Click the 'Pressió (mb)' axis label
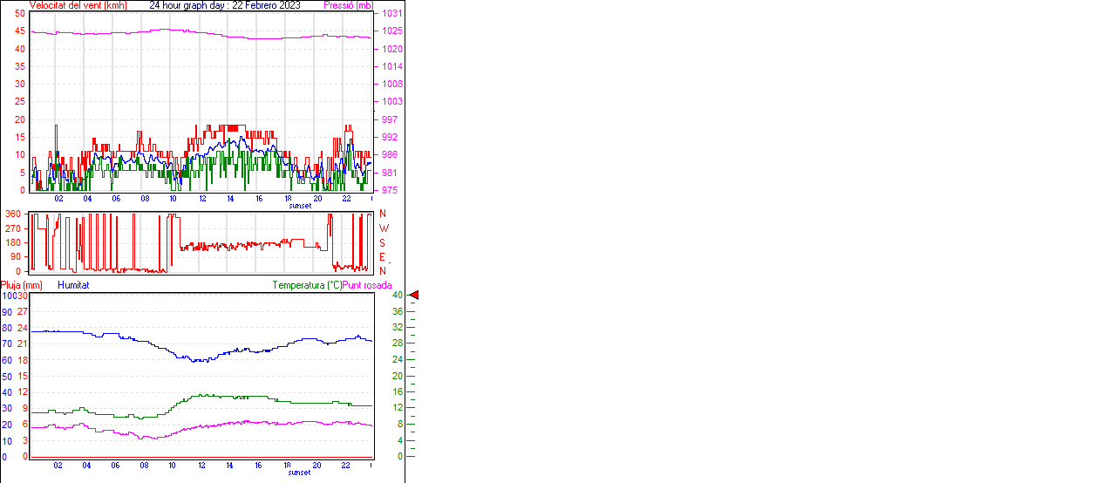The image size is (1116, 483). coord(348,5)
